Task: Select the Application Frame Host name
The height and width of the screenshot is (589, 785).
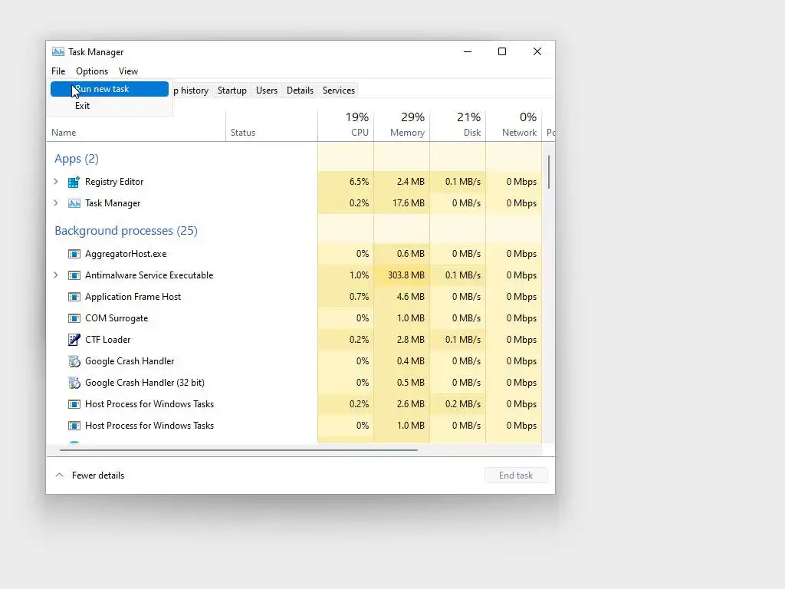Action: [133, 297]
